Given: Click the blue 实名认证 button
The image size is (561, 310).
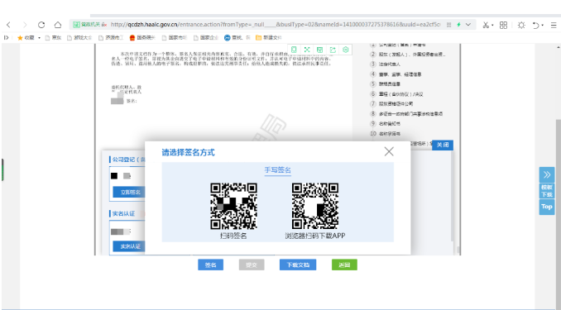Looking at the screenshot, I should tap(129, 246).
